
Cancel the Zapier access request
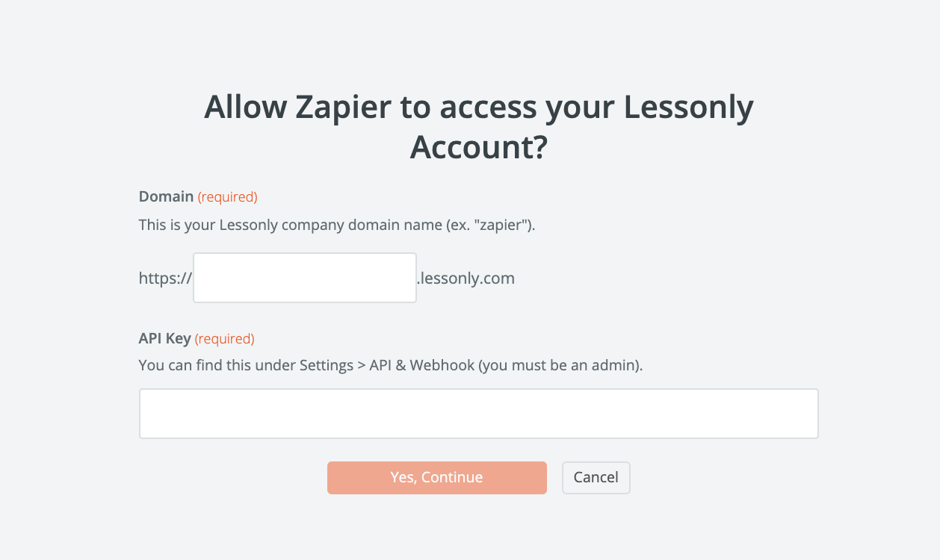point(596,478)
